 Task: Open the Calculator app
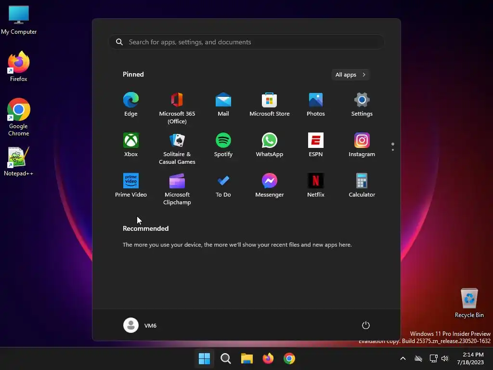click(x=362, y=185)
